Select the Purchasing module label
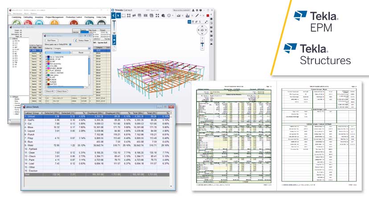The image size is (369, 197). pyautogui.click(x=89, y=17)
